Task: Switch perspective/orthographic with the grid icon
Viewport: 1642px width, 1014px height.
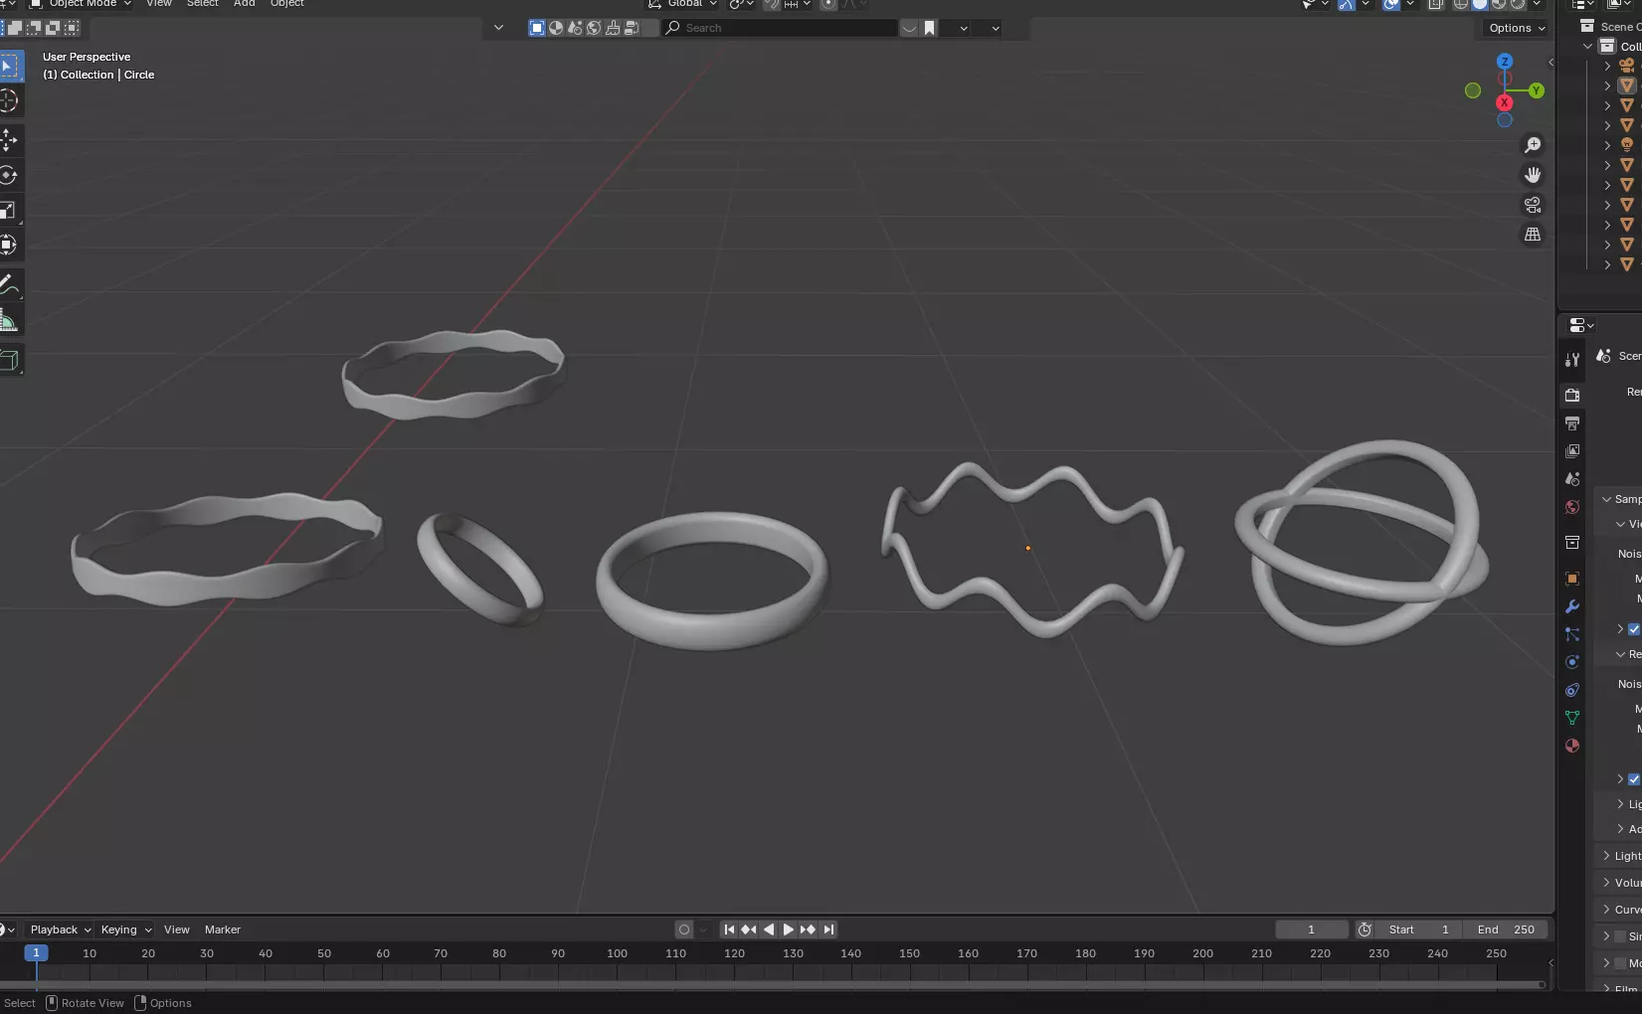Action: pyautogui.click(x=1533, y=235)
